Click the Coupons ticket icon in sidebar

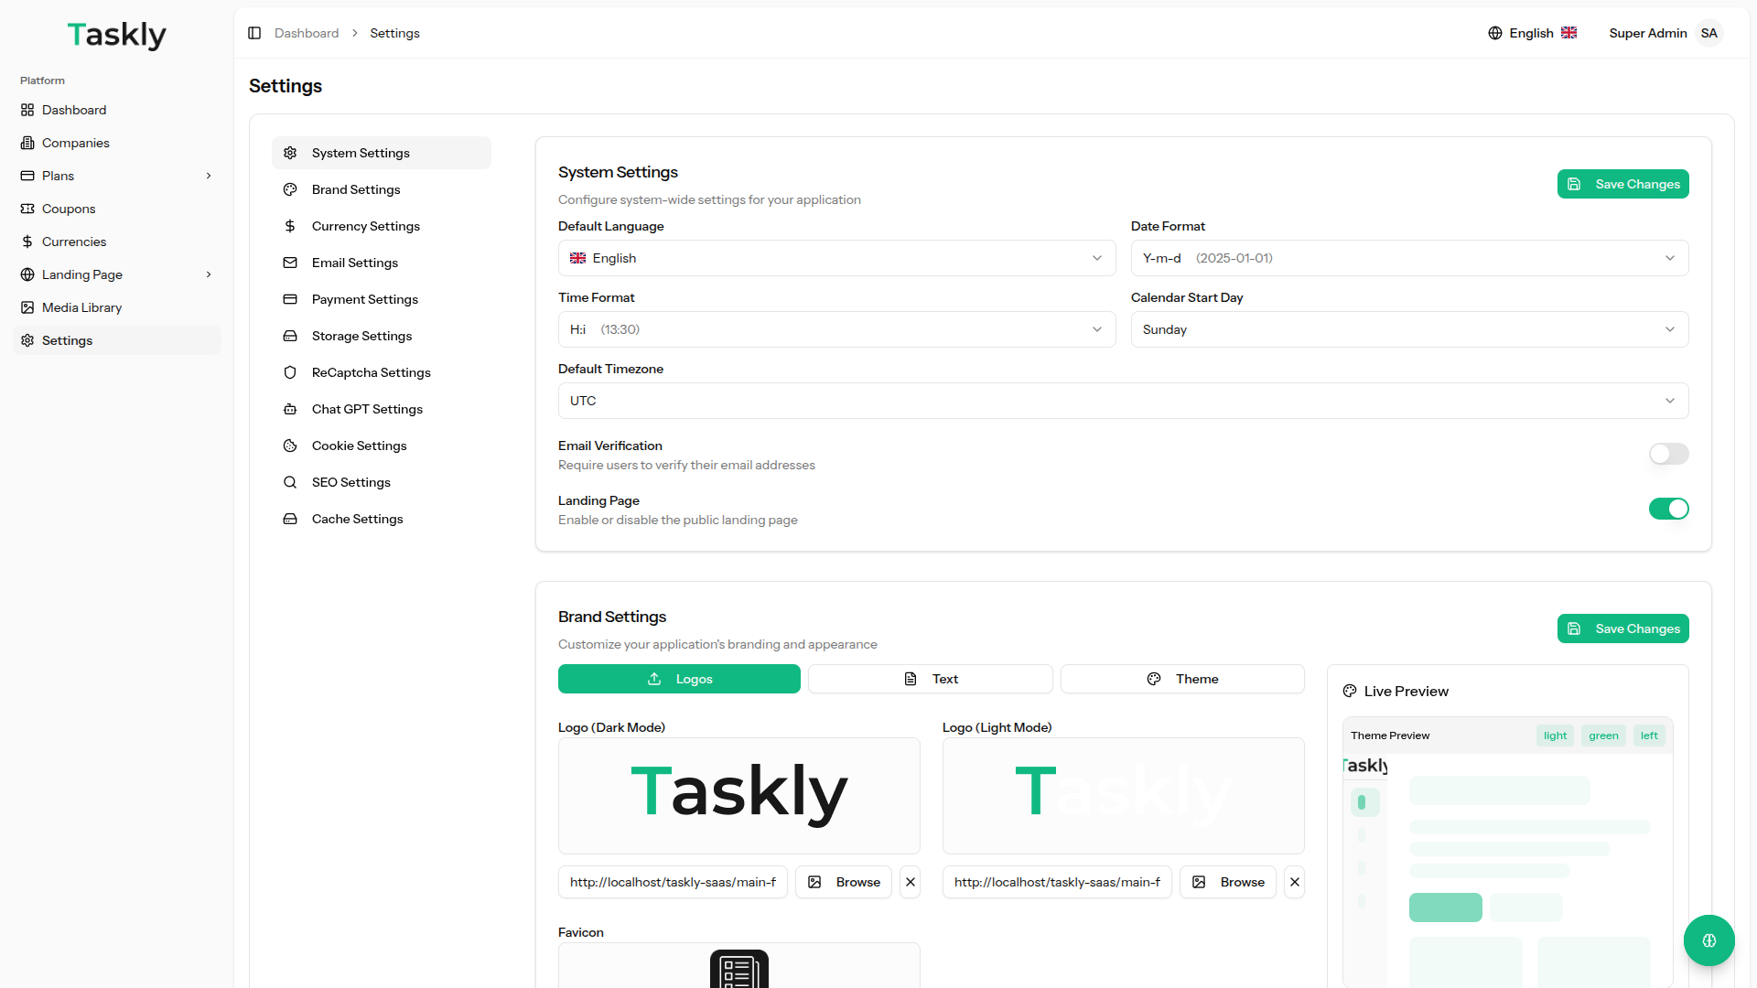click(x=27, y=209)
